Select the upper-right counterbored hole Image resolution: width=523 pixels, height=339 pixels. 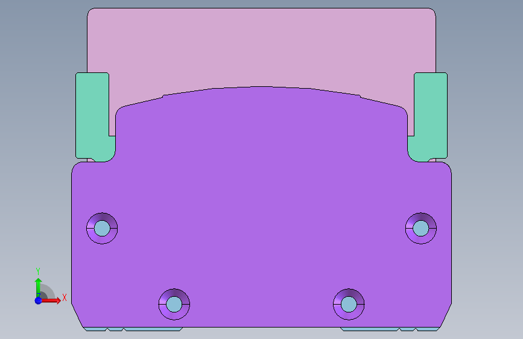point(421,228)
